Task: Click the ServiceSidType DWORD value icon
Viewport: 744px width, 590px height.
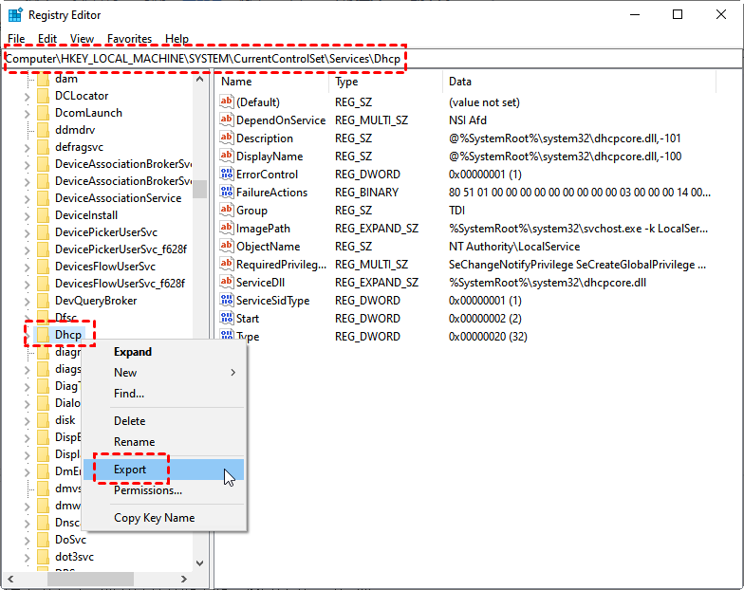Action: tap(226, 301)
